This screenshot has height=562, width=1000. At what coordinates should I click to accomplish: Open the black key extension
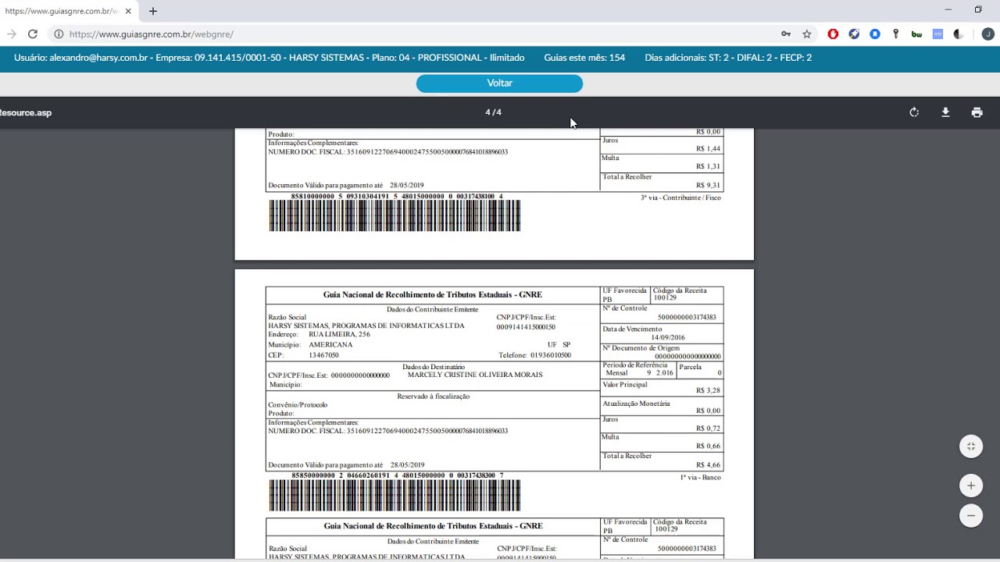click(896, 34)
